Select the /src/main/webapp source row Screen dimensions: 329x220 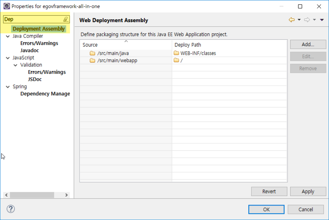click(126, 61)
